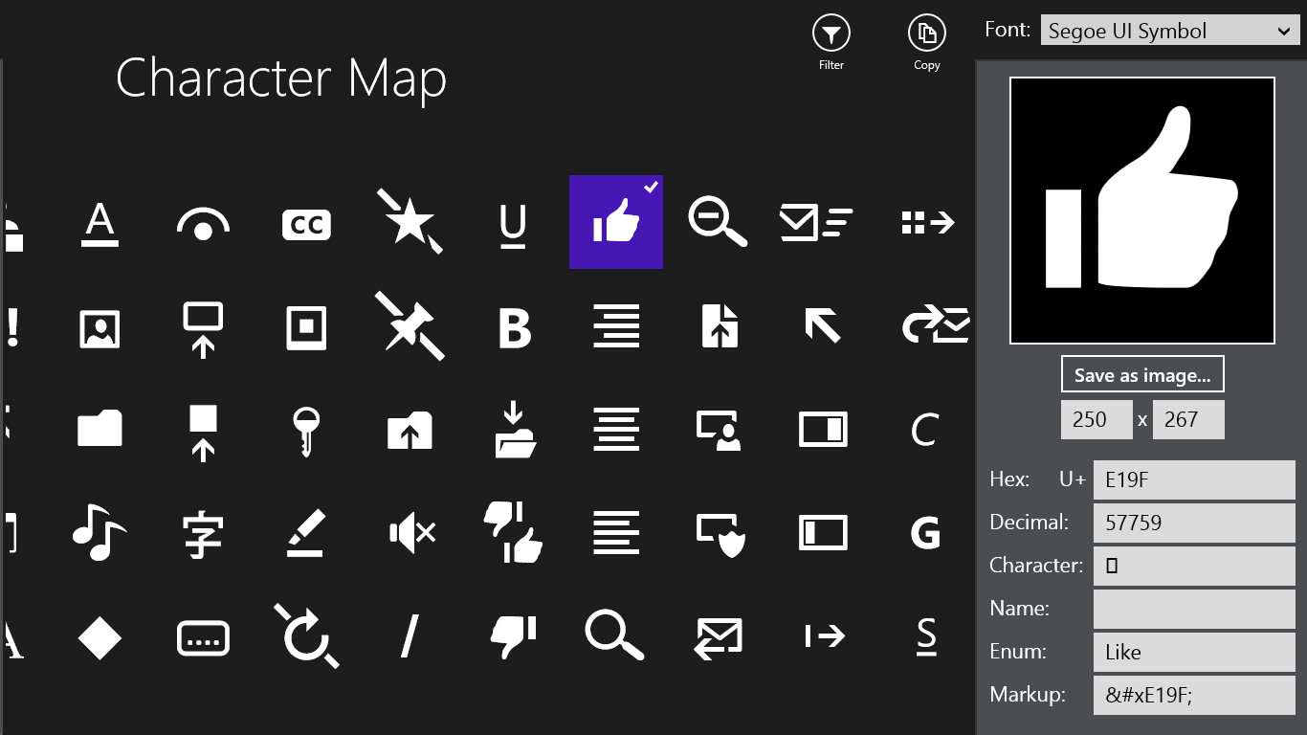
Task: Select the closed captions CC glyph
Action: (306, 224)
